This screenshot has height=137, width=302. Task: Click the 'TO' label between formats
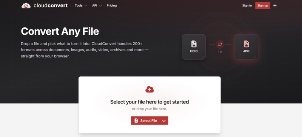(220, 52)
